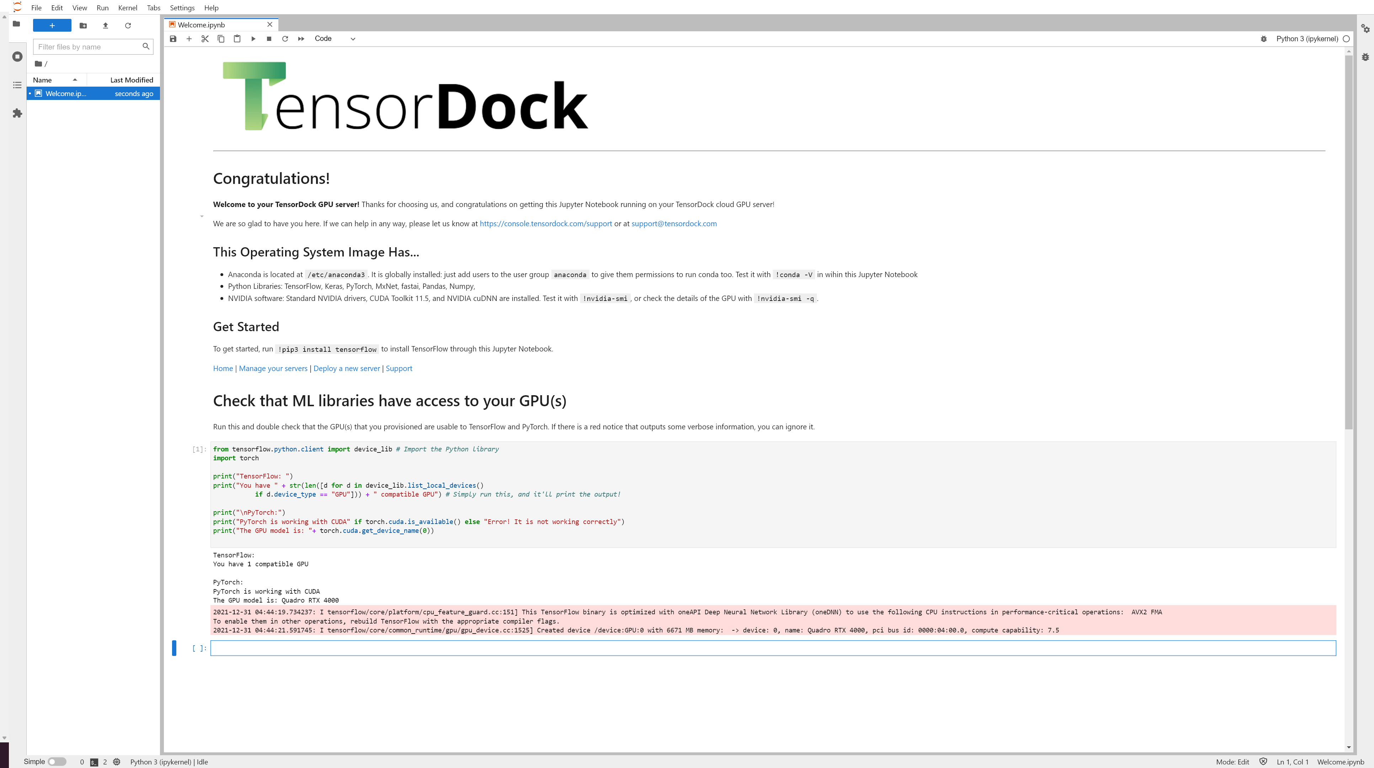Open the Extension Manager sidebar

point(17,113)
